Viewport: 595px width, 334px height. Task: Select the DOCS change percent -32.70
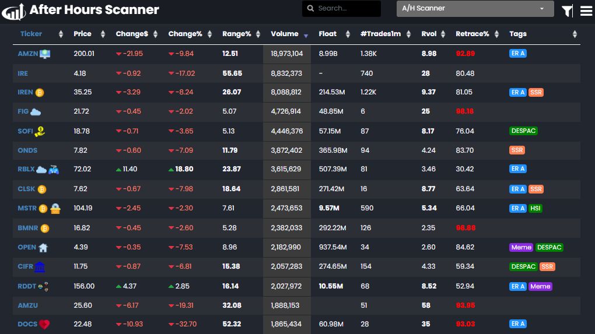point(186,324)
